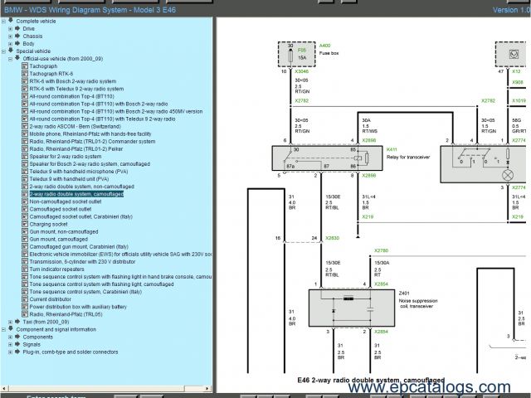This screenshot has height=398, width=531.
Task: Expand the Chassis tree node
Action: 11,36
